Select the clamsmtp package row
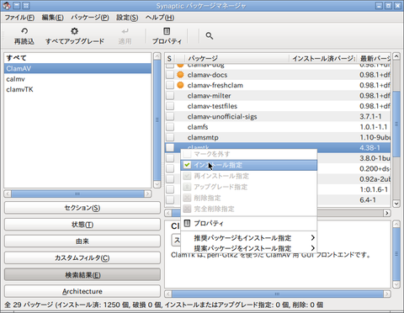This screenshot has width=404, height=313. click(x=278, y=137)
